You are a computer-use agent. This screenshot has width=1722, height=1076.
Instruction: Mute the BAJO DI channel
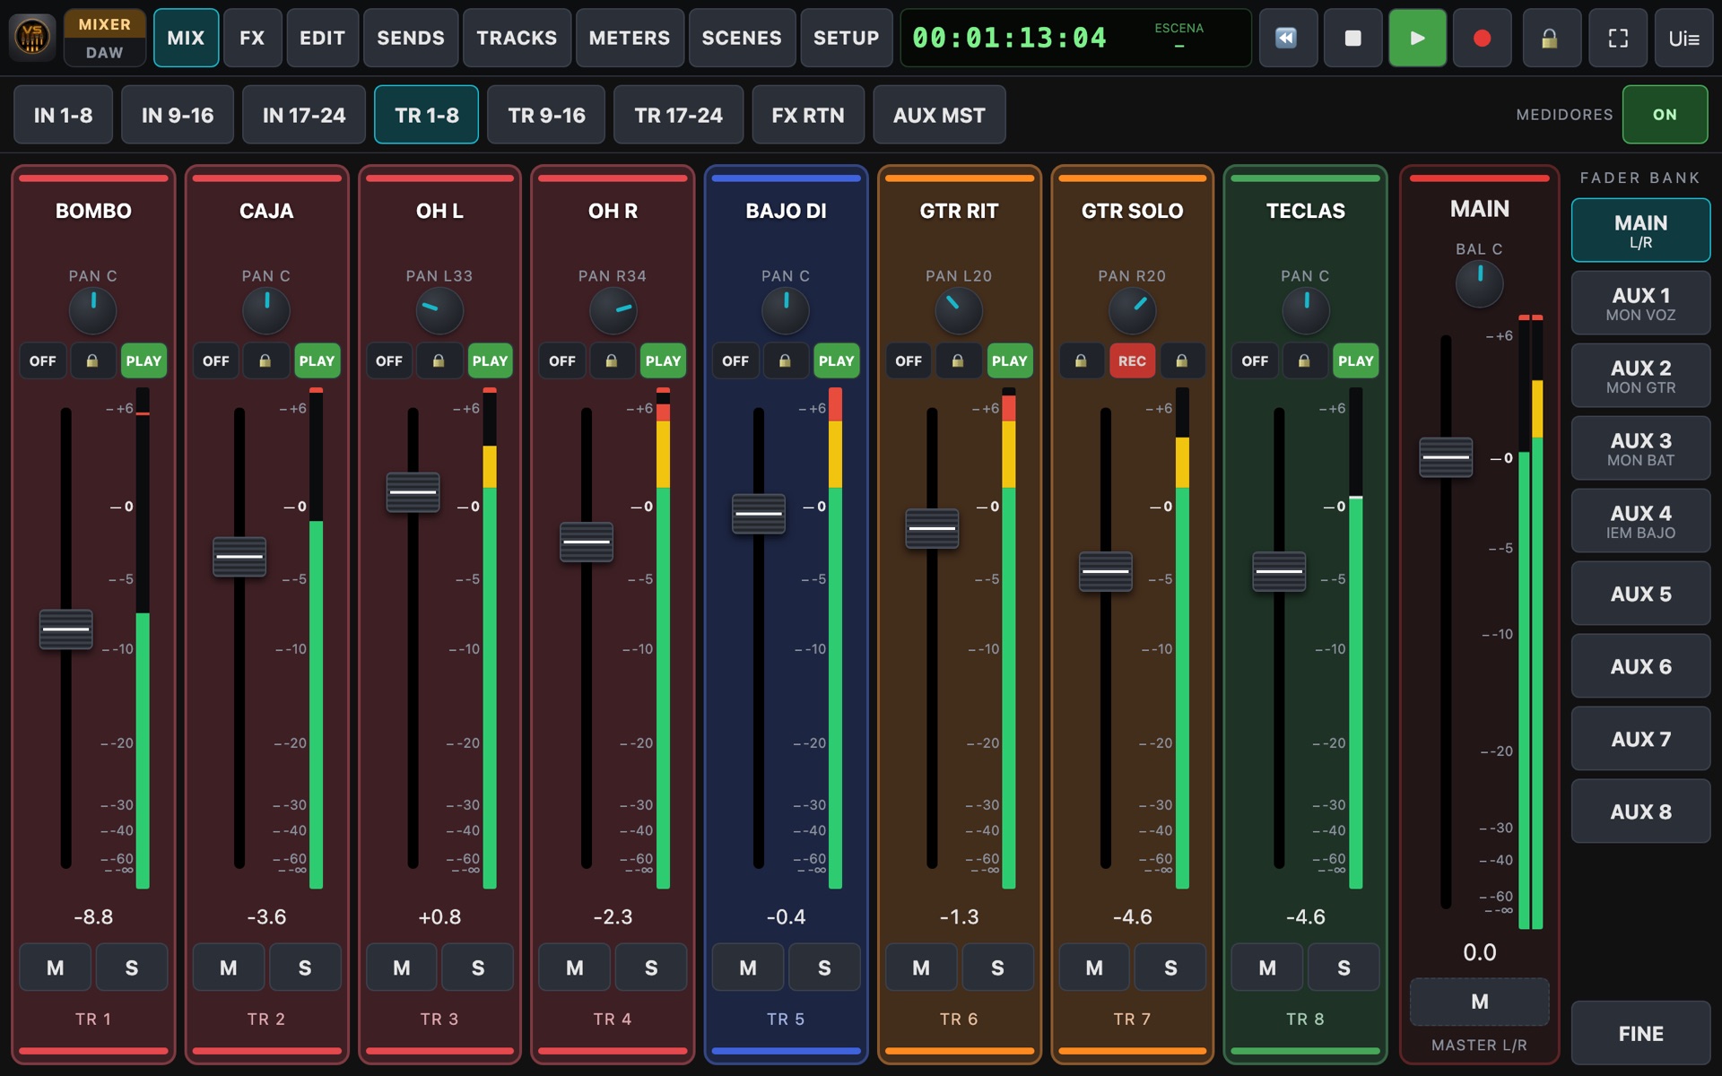(x=748, y=968)
